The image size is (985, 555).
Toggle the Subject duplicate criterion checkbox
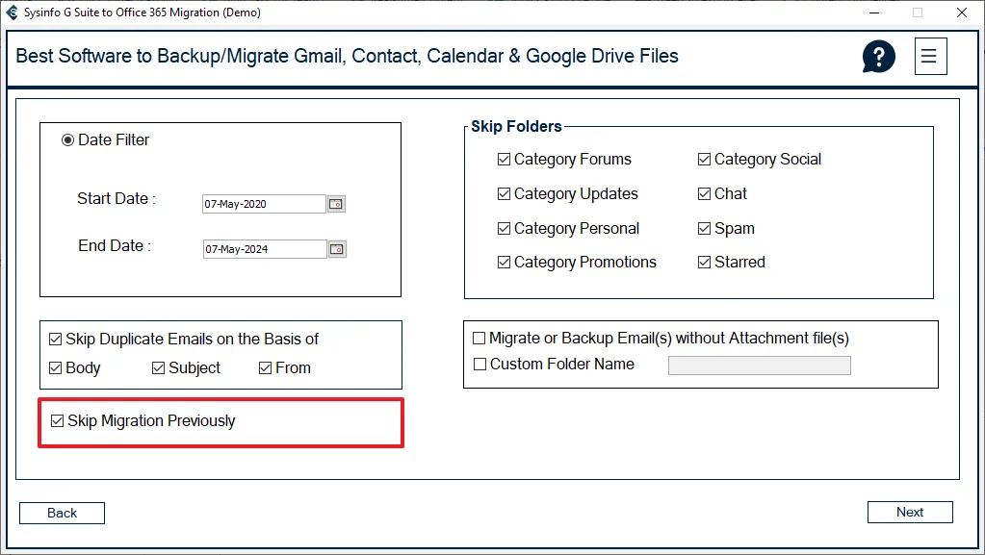click(x=158, y=367)
